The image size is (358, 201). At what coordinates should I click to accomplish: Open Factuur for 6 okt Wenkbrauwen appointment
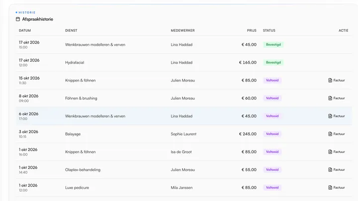(337, 116)
